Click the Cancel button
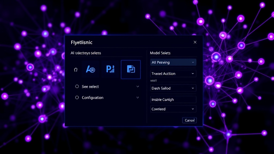The height and width of the screenshot is (154, 274). click(x=189, y=120)
